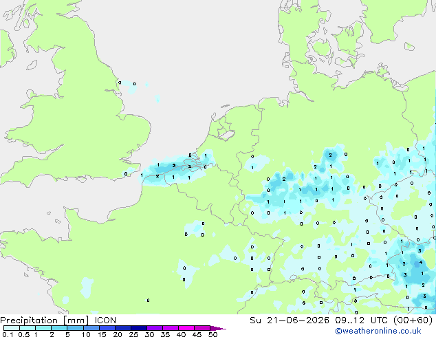Viewport: 436px width, 337px height.
Task: Select the 2–5 mm legend color segment
Action: [59, 328]
